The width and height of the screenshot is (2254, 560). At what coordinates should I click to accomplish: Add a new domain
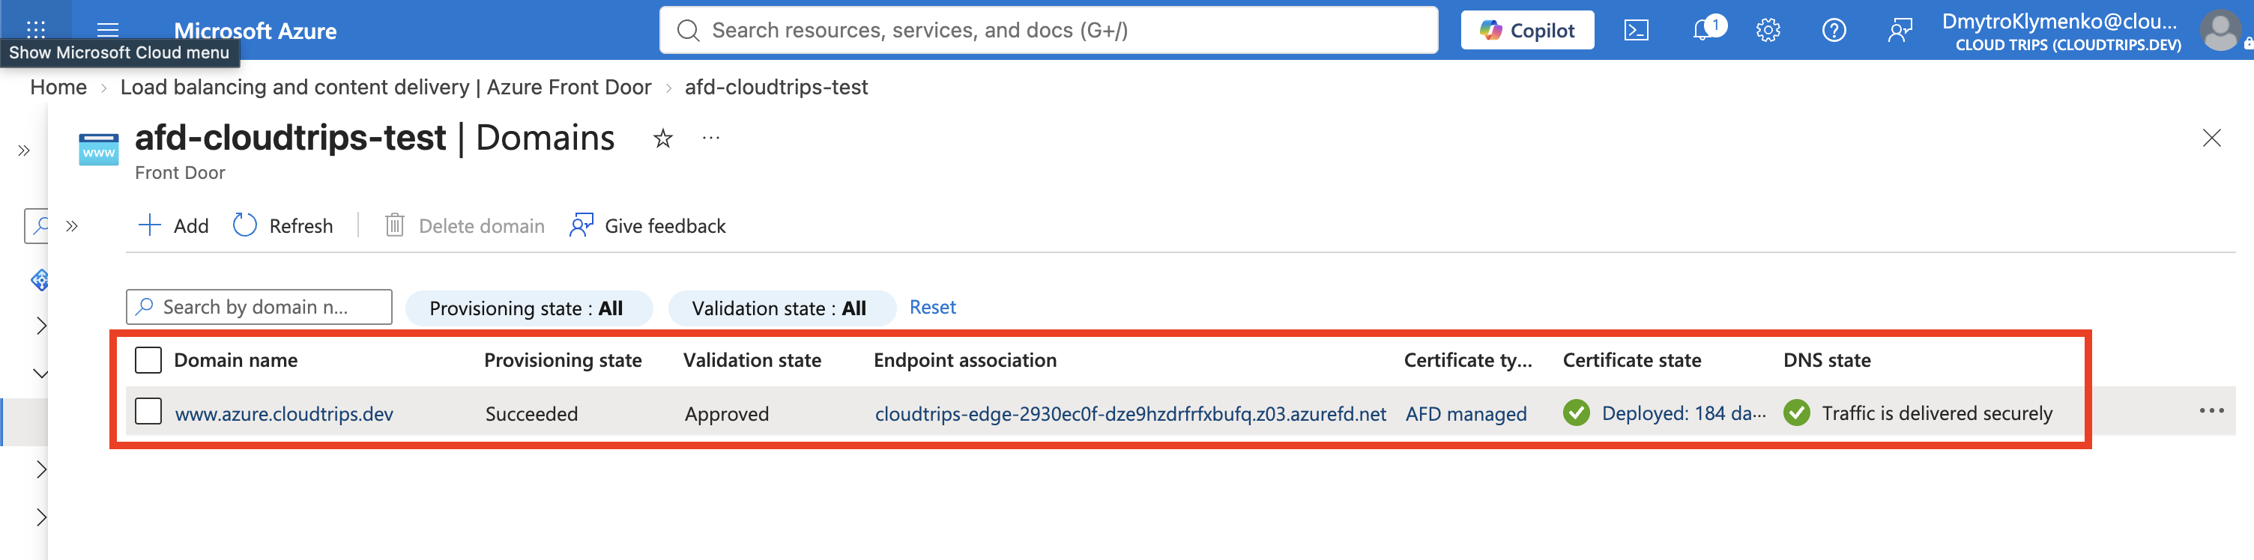(x=173, y=226)
